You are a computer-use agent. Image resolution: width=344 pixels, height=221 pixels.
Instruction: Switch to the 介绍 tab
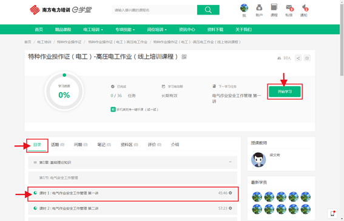(175, 145)
